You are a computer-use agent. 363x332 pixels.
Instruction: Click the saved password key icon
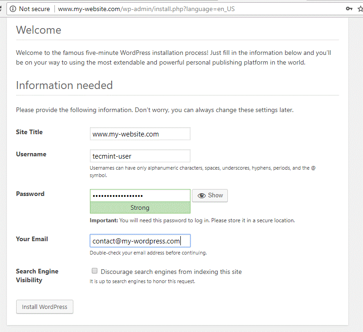pos(350,9)
